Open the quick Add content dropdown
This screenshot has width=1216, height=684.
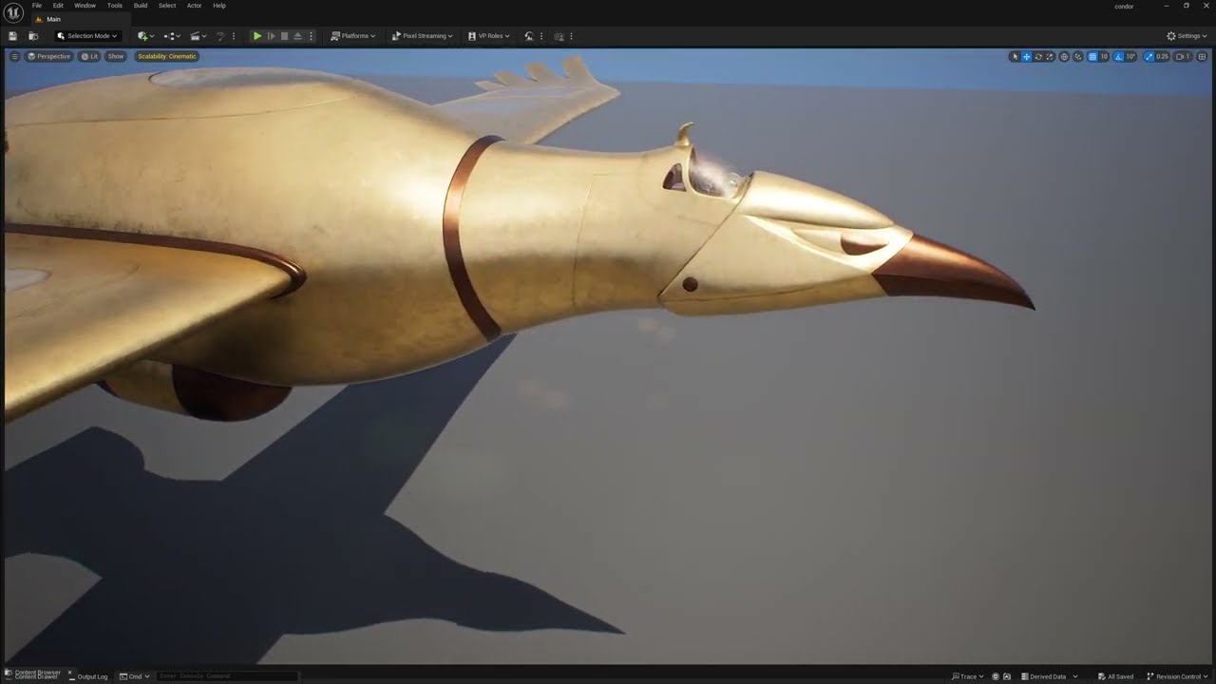(x=145, y=36)
